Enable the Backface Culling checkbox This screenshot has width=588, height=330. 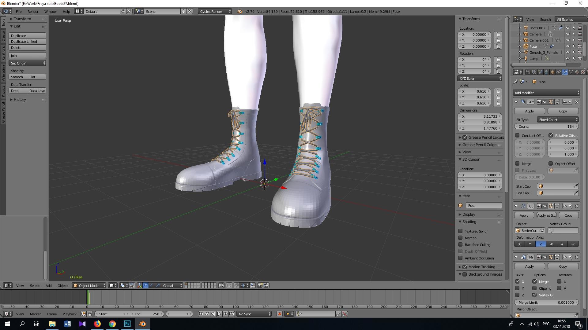click(460, 244)
